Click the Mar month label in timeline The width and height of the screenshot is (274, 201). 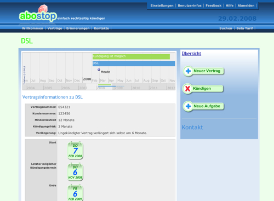point(103,81)
